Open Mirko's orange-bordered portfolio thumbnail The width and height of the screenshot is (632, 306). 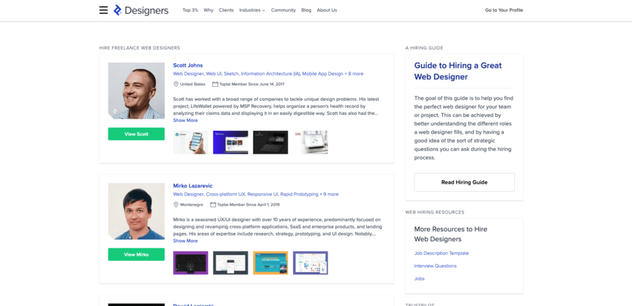270,263
